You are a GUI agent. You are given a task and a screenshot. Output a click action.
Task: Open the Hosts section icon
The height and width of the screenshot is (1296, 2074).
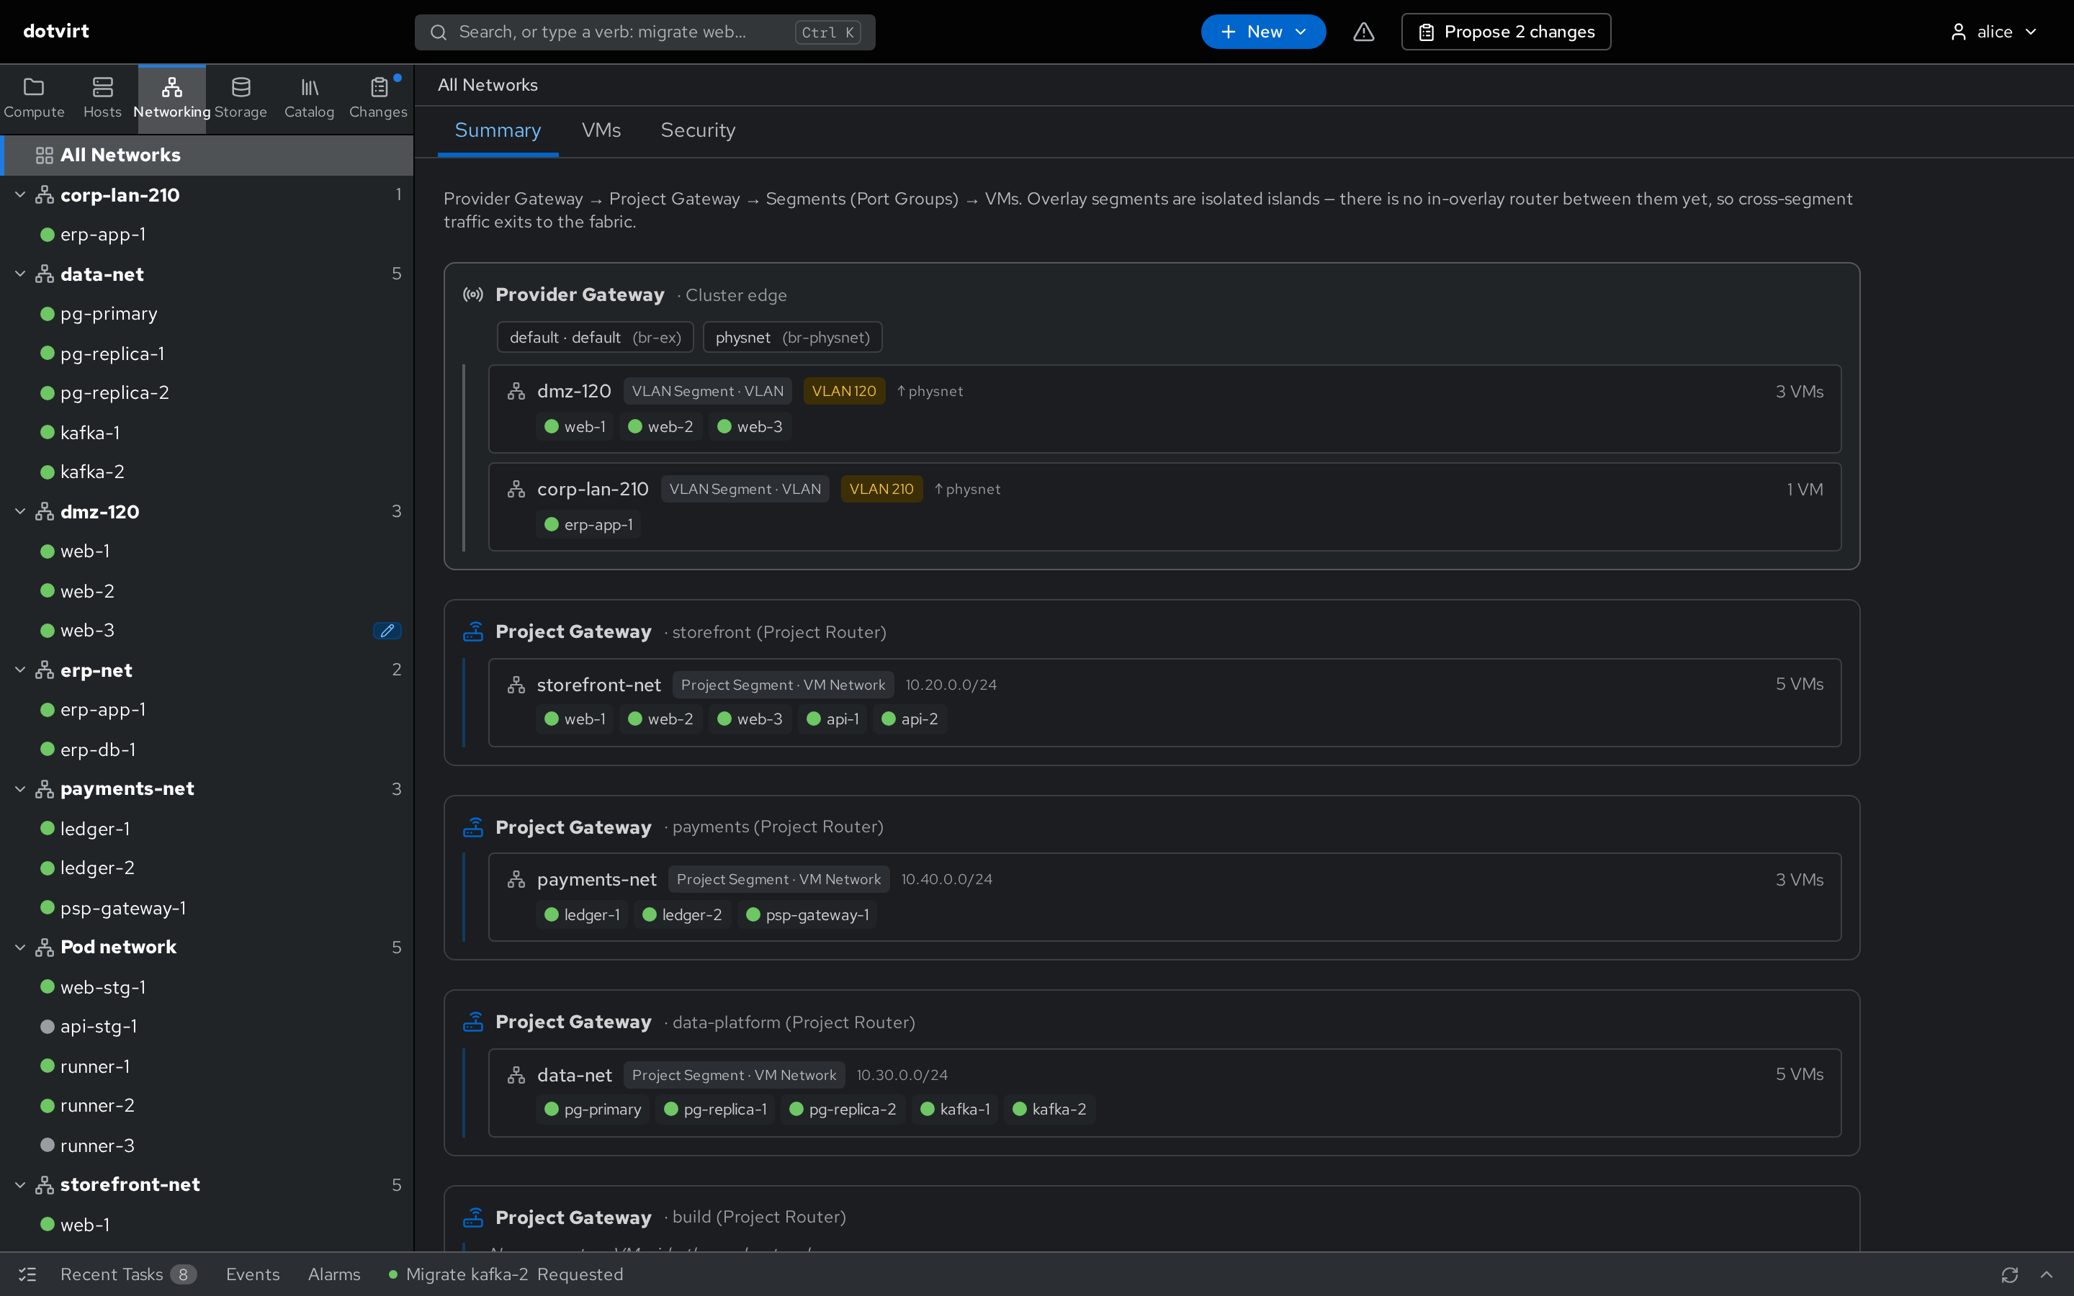pos(103,86)
